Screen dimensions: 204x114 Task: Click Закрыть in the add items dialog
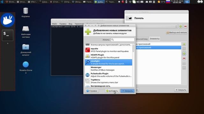pos(127,91)
